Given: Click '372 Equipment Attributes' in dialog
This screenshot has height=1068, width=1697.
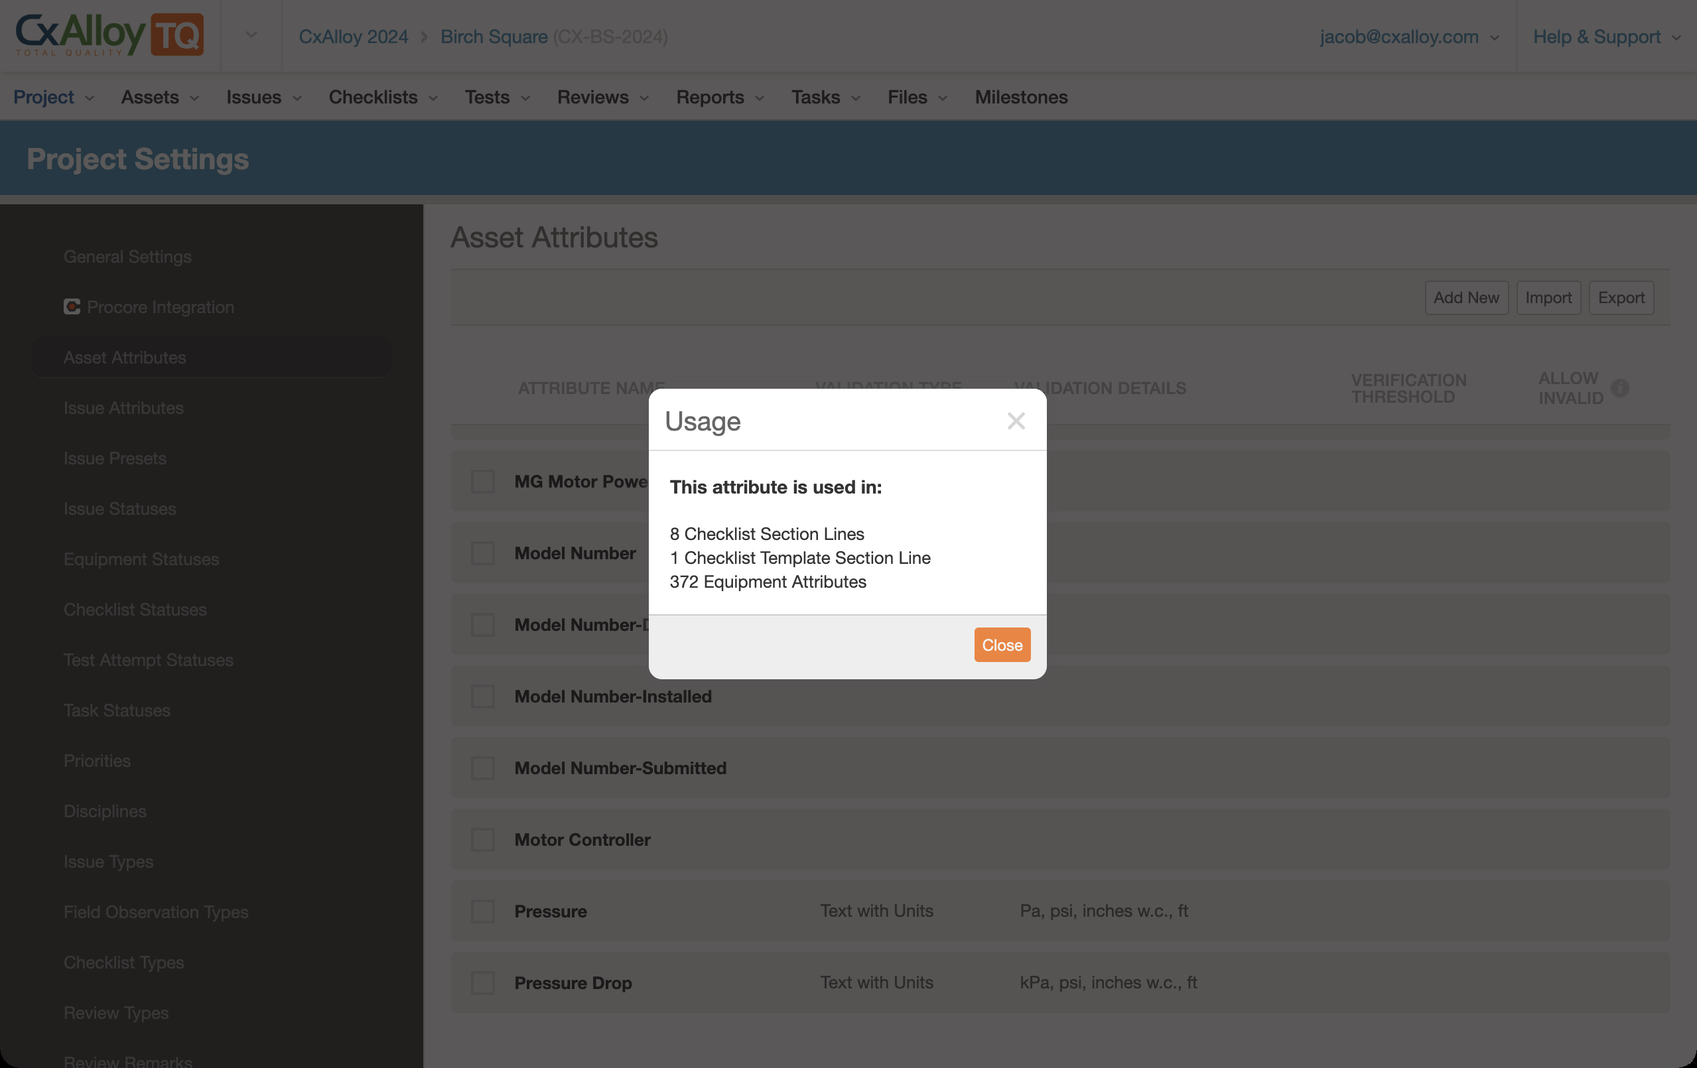Looking at the screenshot, I should point(768,581).
